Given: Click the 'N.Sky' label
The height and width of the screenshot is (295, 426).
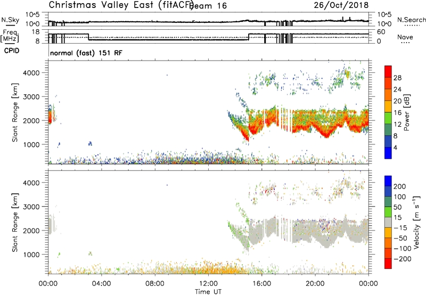Looking at the screenshot, I should click(x=10, y=20).
